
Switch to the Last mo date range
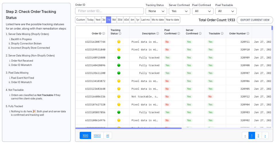(x=145, y=20)
